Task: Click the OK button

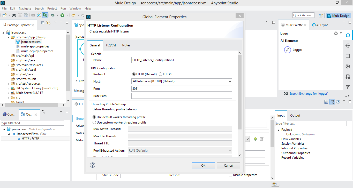Action: click(203, 166)
